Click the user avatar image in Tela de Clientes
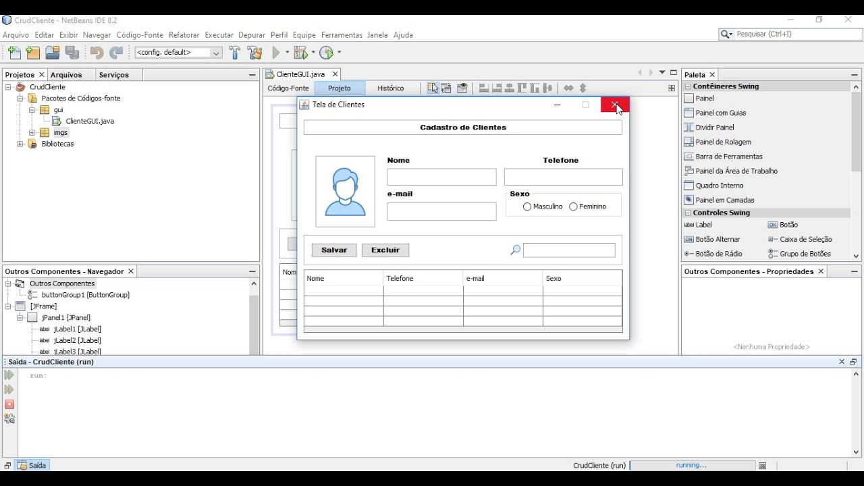The height and width of the screenshot is (486, 864). pyautogui.click(x=345, y=192)
